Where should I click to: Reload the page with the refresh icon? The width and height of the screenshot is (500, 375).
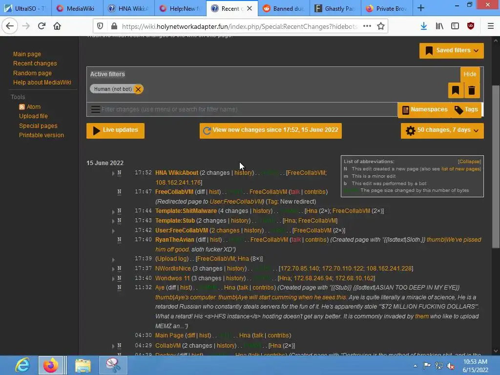42,26
